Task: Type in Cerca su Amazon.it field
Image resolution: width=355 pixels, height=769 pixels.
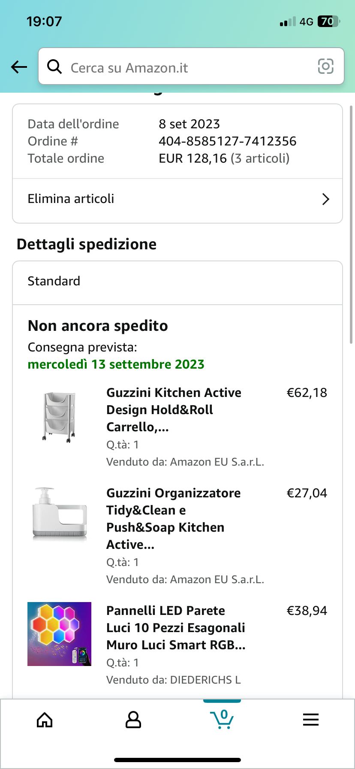Action: (184, 67)
